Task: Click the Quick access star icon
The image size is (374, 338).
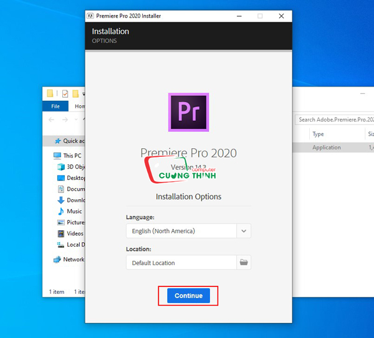Action: click(58, 141)
